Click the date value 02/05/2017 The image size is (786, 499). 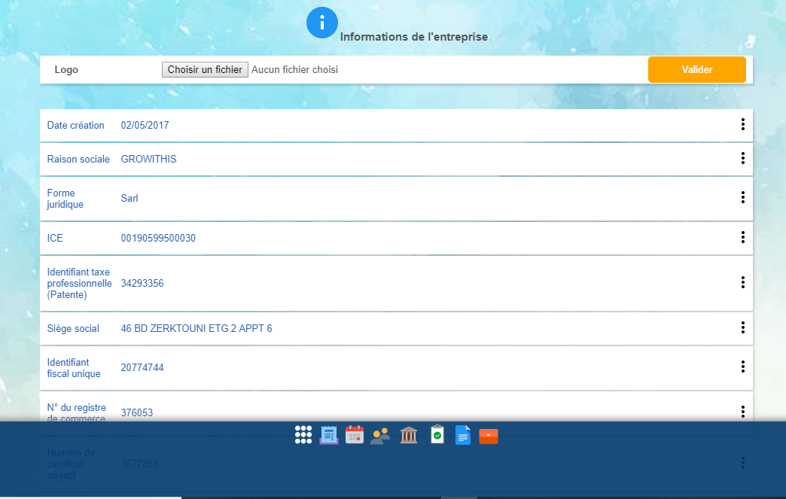click(145, 125)
